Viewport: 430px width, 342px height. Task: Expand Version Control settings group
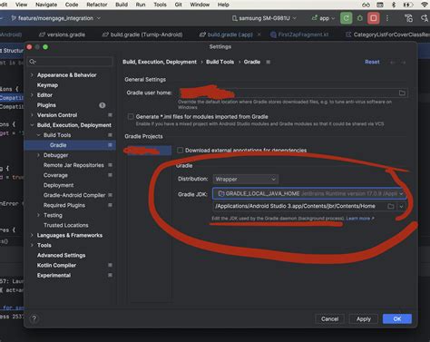[x=32, y=115]
